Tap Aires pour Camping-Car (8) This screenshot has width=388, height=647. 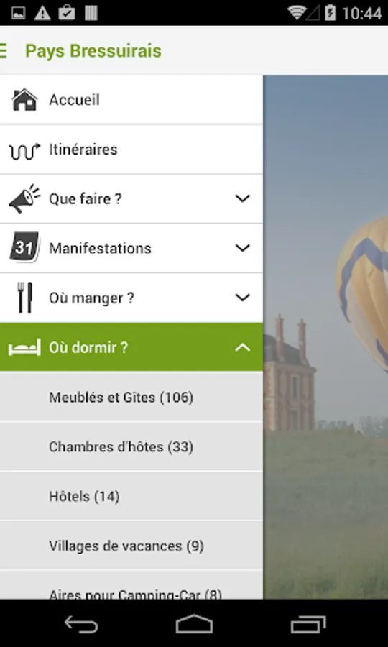click(131, 585)
